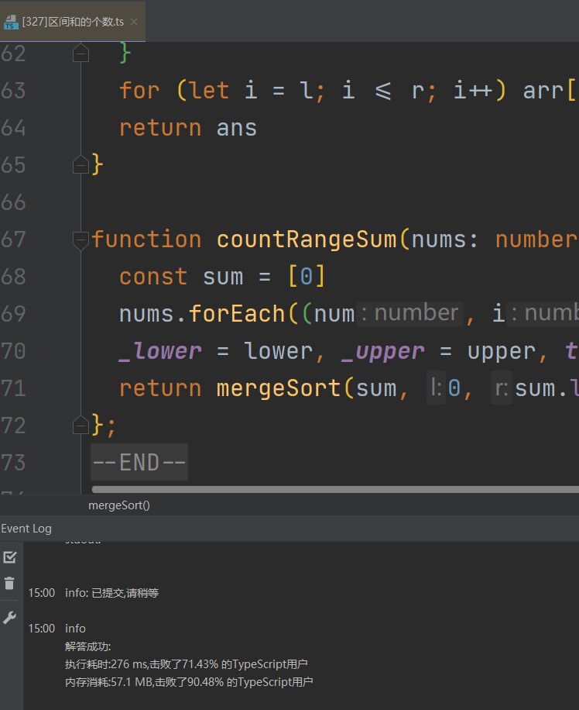Click 'const sum' declaration on line 68

click(181, 277)
